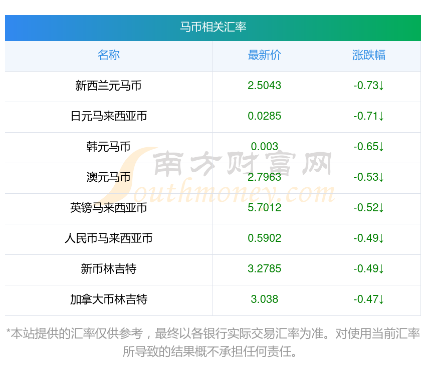Click the change value -0.53↓

tap(369, 177)
